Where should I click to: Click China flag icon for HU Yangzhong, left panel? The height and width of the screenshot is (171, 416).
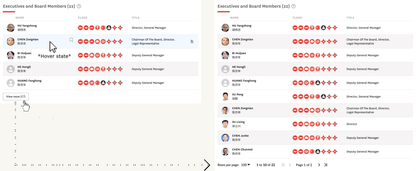point(103,28)
